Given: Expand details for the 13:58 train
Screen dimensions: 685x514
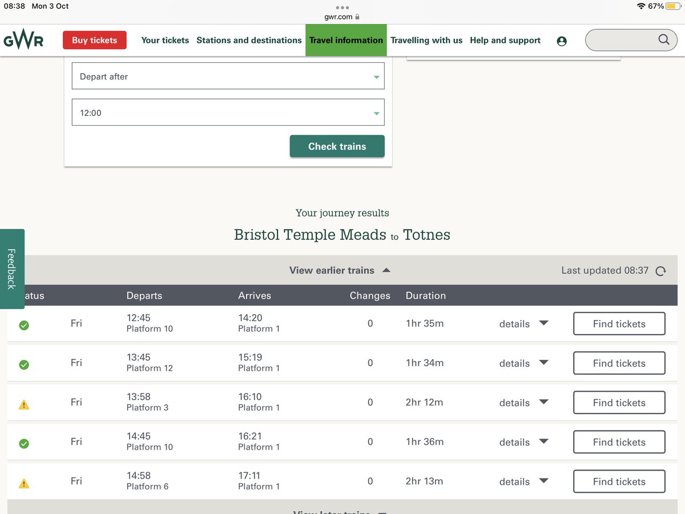Looking at the screenshot, I should [x=523, y=403].
